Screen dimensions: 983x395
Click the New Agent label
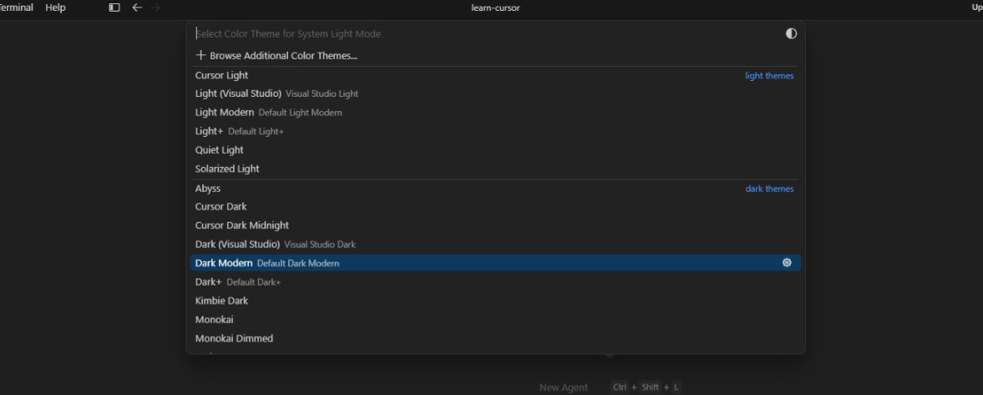pos(564,387)
